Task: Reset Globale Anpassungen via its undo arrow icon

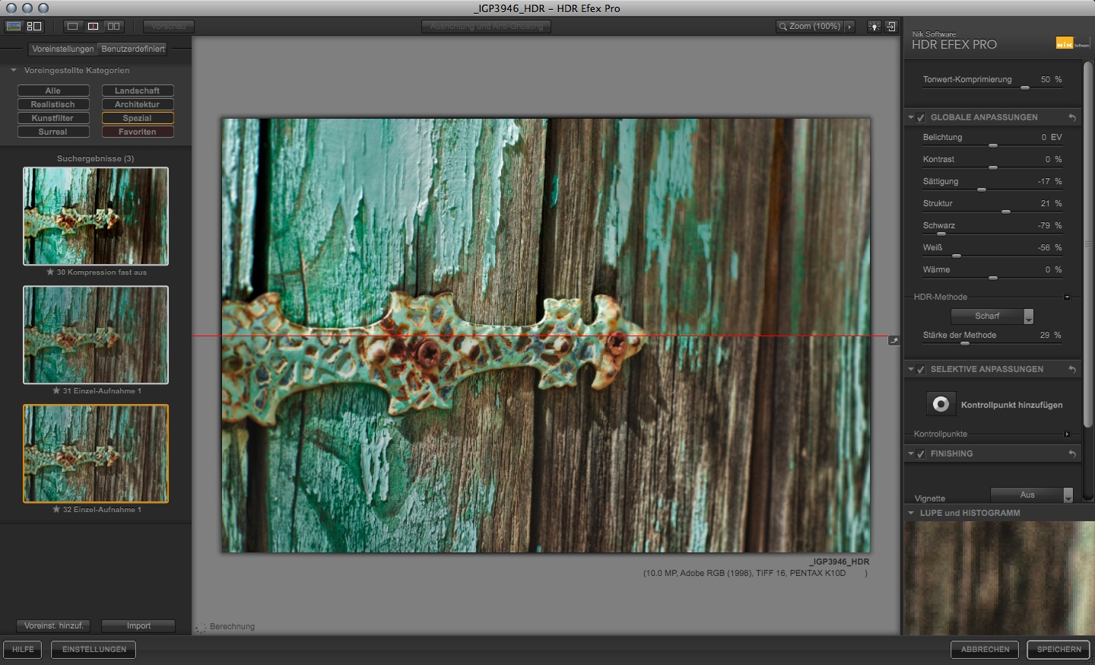Action: point(1073,117)
